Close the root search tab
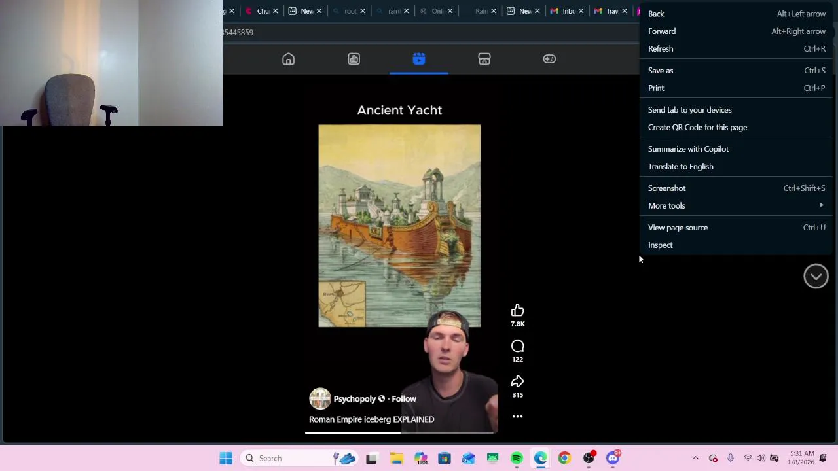Viewport: 838px width, 471px height. pyautogui.click(x=363, y=11)
